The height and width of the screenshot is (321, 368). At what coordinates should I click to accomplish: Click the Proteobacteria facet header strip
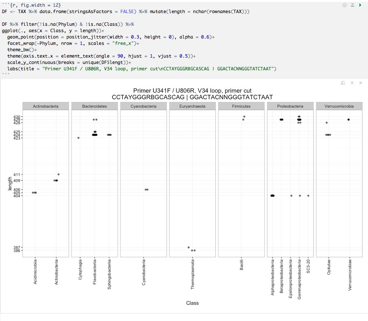pos(290,106)
